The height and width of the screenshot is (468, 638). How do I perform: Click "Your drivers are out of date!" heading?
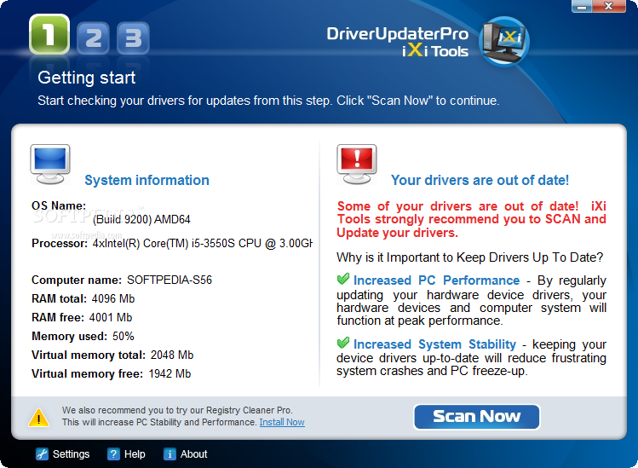[480, 181]
